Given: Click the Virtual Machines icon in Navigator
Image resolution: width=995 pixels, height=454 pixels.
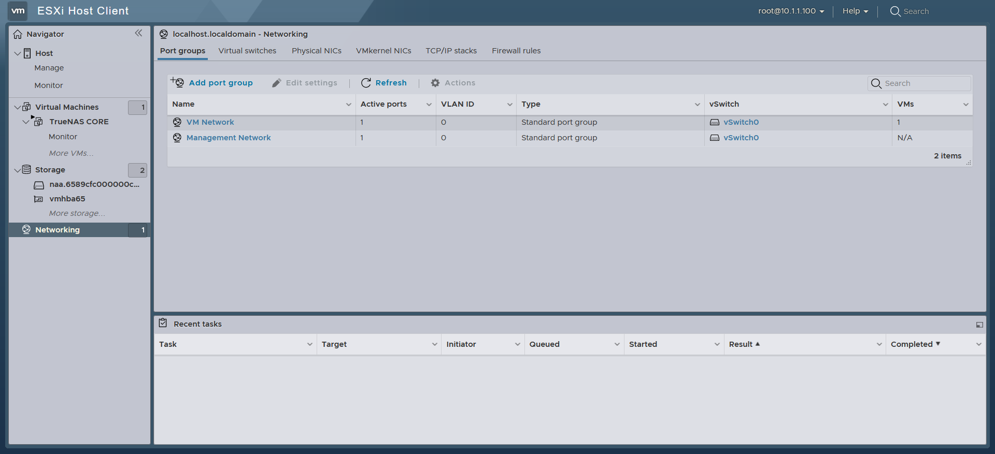Looking at the screenshot, I should point(26,107).
